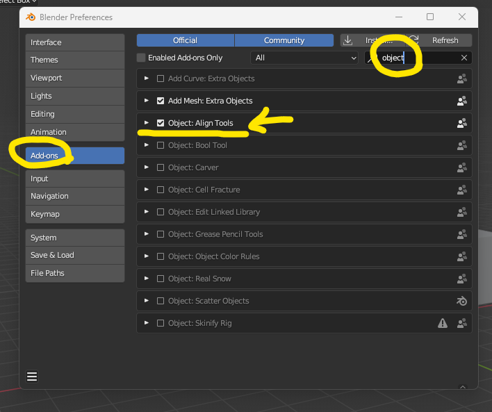Expand Add Mesh: Extra Objects details
This screenshot has width=492, height=412.
(x=146, y=101)
